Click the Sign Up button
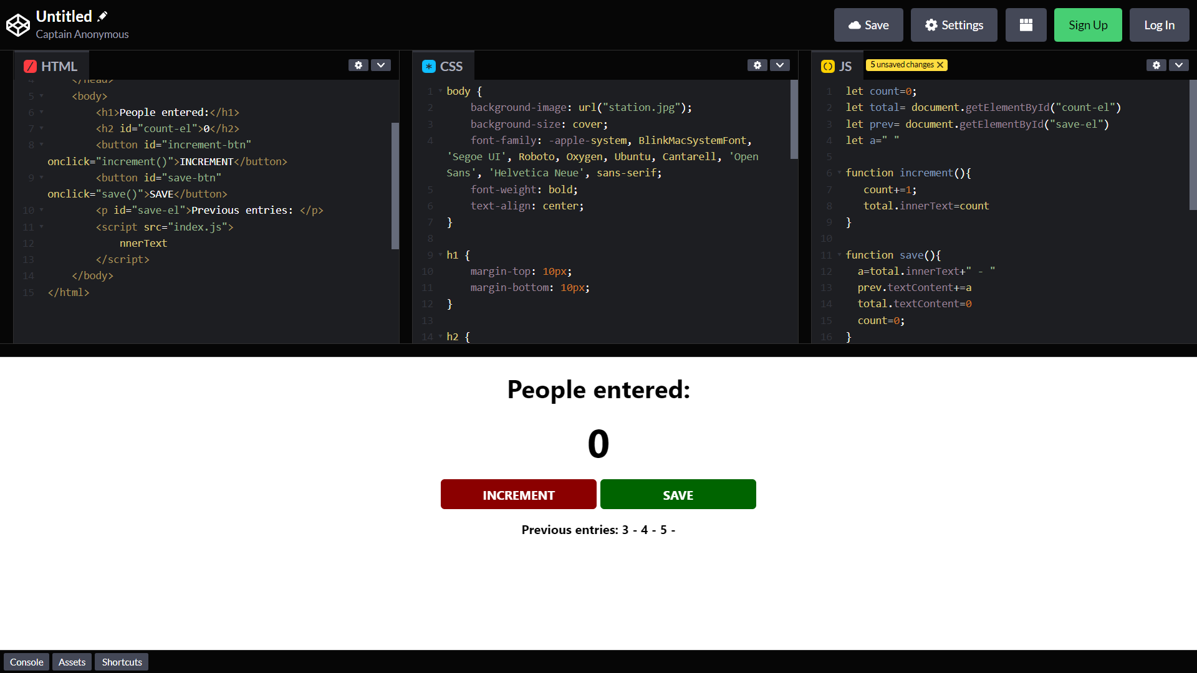The image size is (1197, 673). click(x=1087, y=25)
